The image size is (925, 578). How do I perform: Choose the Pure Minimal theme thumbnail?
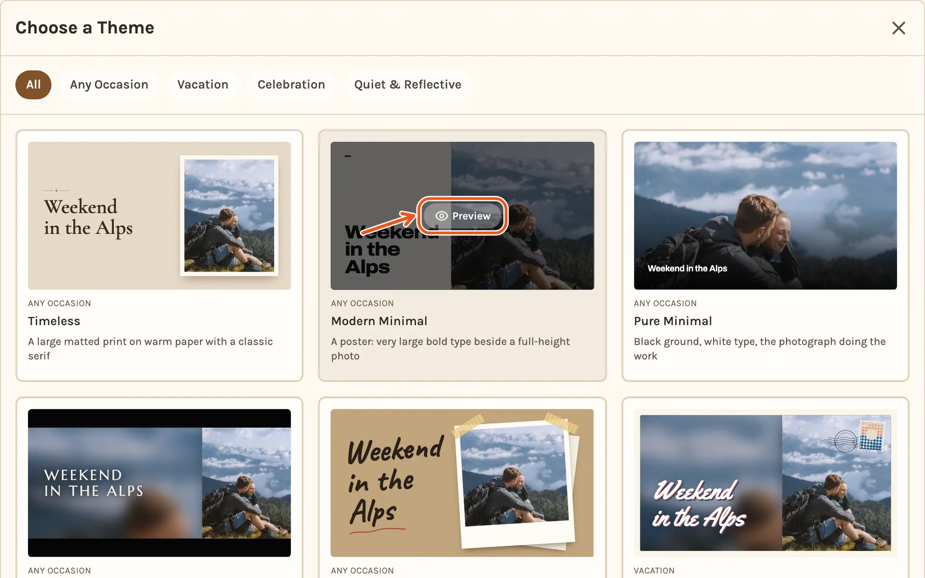point(765,215)
